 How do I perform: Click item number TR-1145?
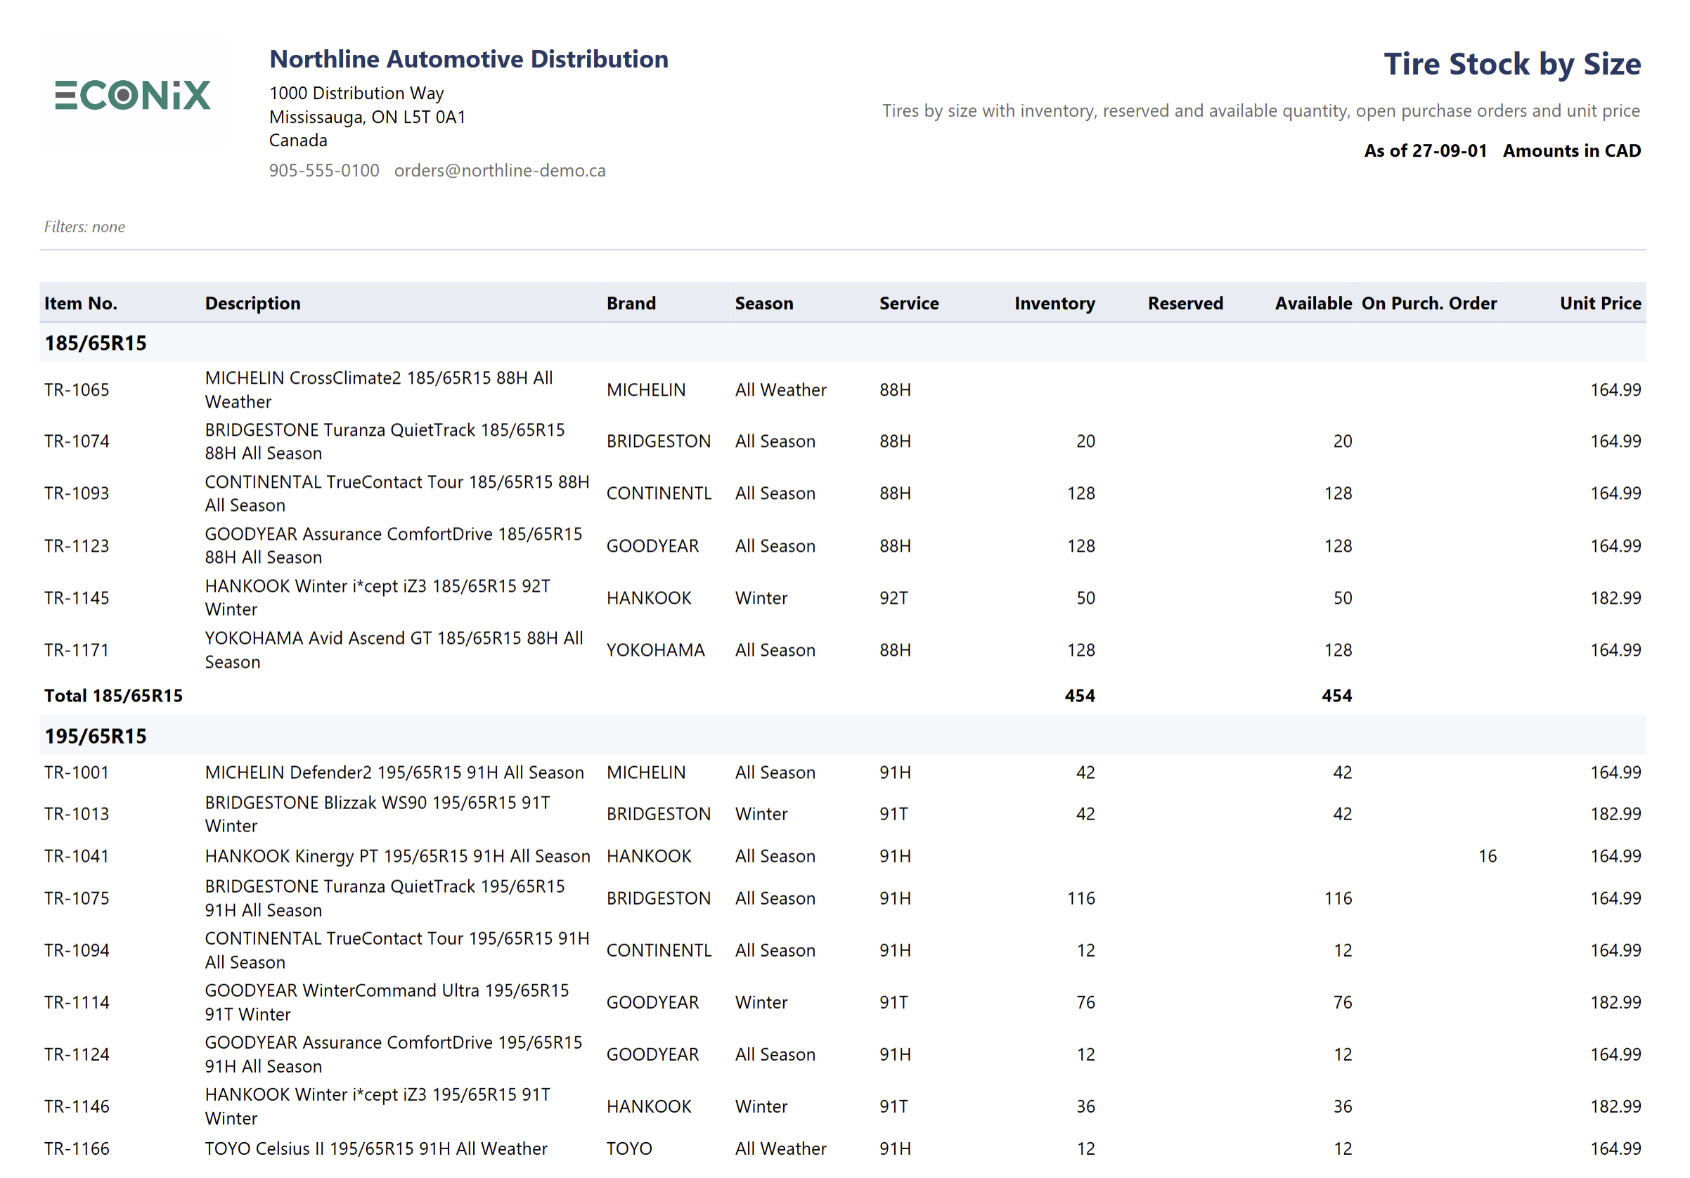pos(77,597)
